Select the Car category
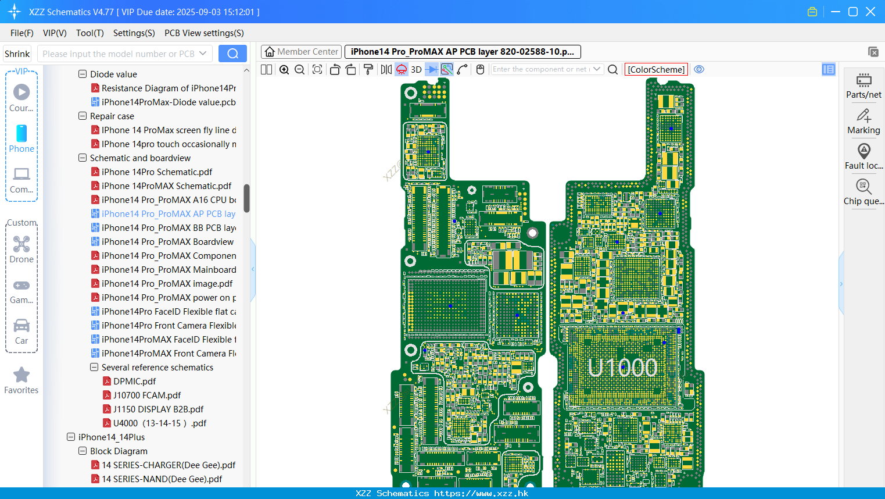Viewport: 885px width, 499px height. tap(22, 332)
